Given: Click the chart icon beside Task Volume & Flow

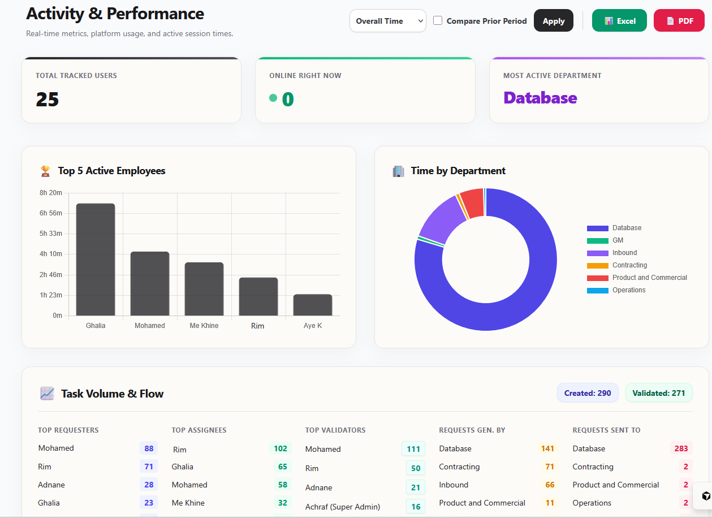Looking at the screenshot, I should click(47, 394).
